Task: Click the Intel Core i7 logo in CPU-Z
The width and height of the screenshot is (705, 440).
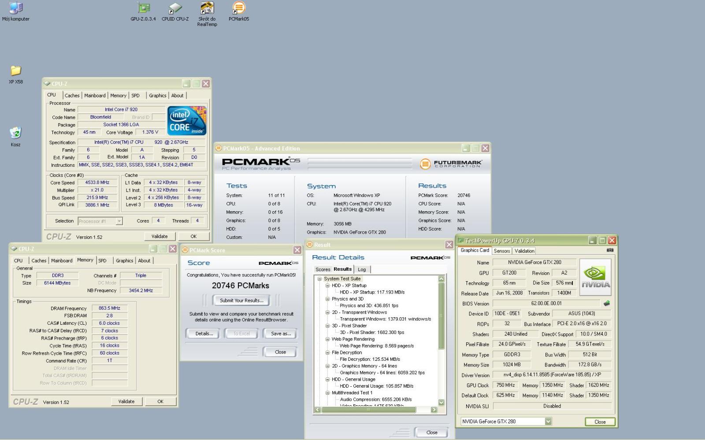Action: tap(187, 120)
